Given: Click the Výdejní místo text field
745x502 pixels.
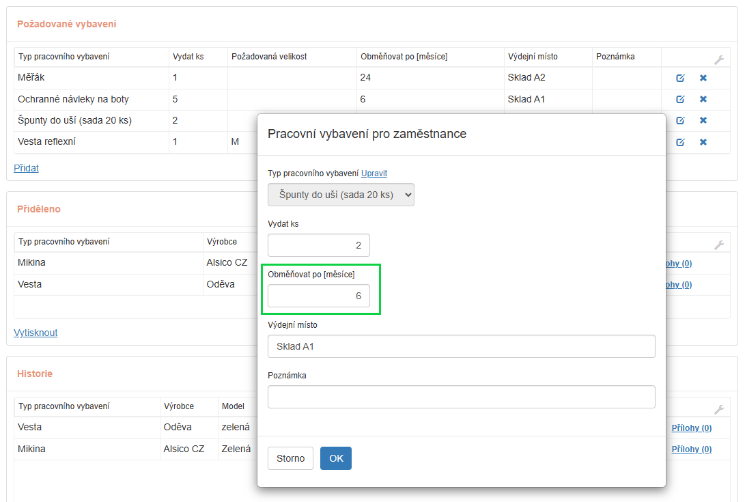Looking at the screenshot, I should click(461, 346).
